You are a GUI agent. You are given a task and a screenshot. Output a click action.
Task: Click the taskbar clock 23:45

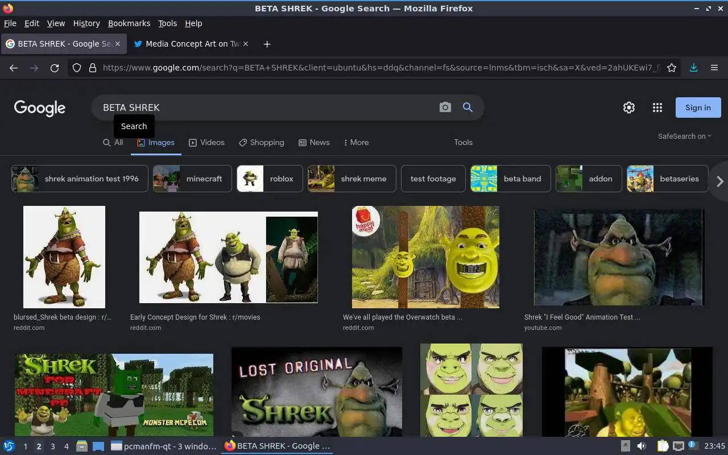click(715, 446)
